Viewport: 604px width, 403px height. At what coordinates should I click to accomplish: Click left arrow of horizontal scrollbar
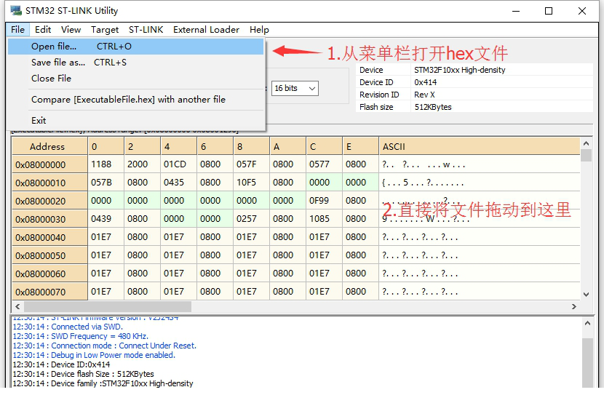click(x=17, y=306)
